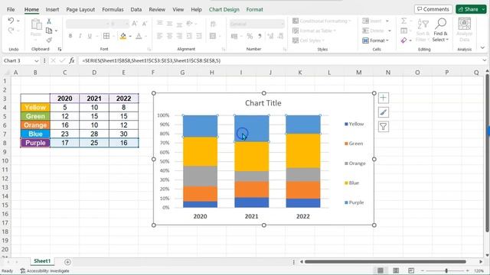Screen dimensions: 490x275
Task: Click the Clear eraser icon
Action: click(x=403, y=40)
